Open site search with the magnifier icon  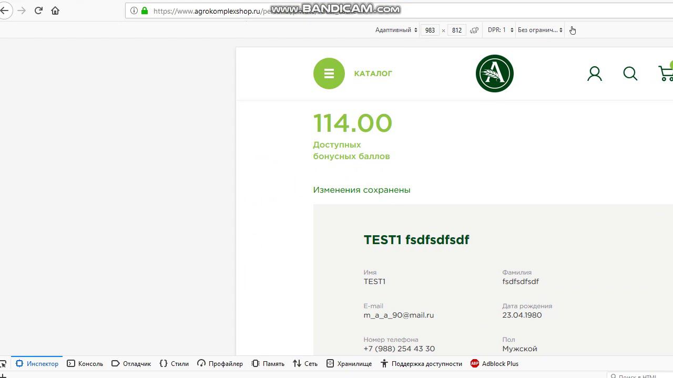pyautogui.click(x=630, y=73)
